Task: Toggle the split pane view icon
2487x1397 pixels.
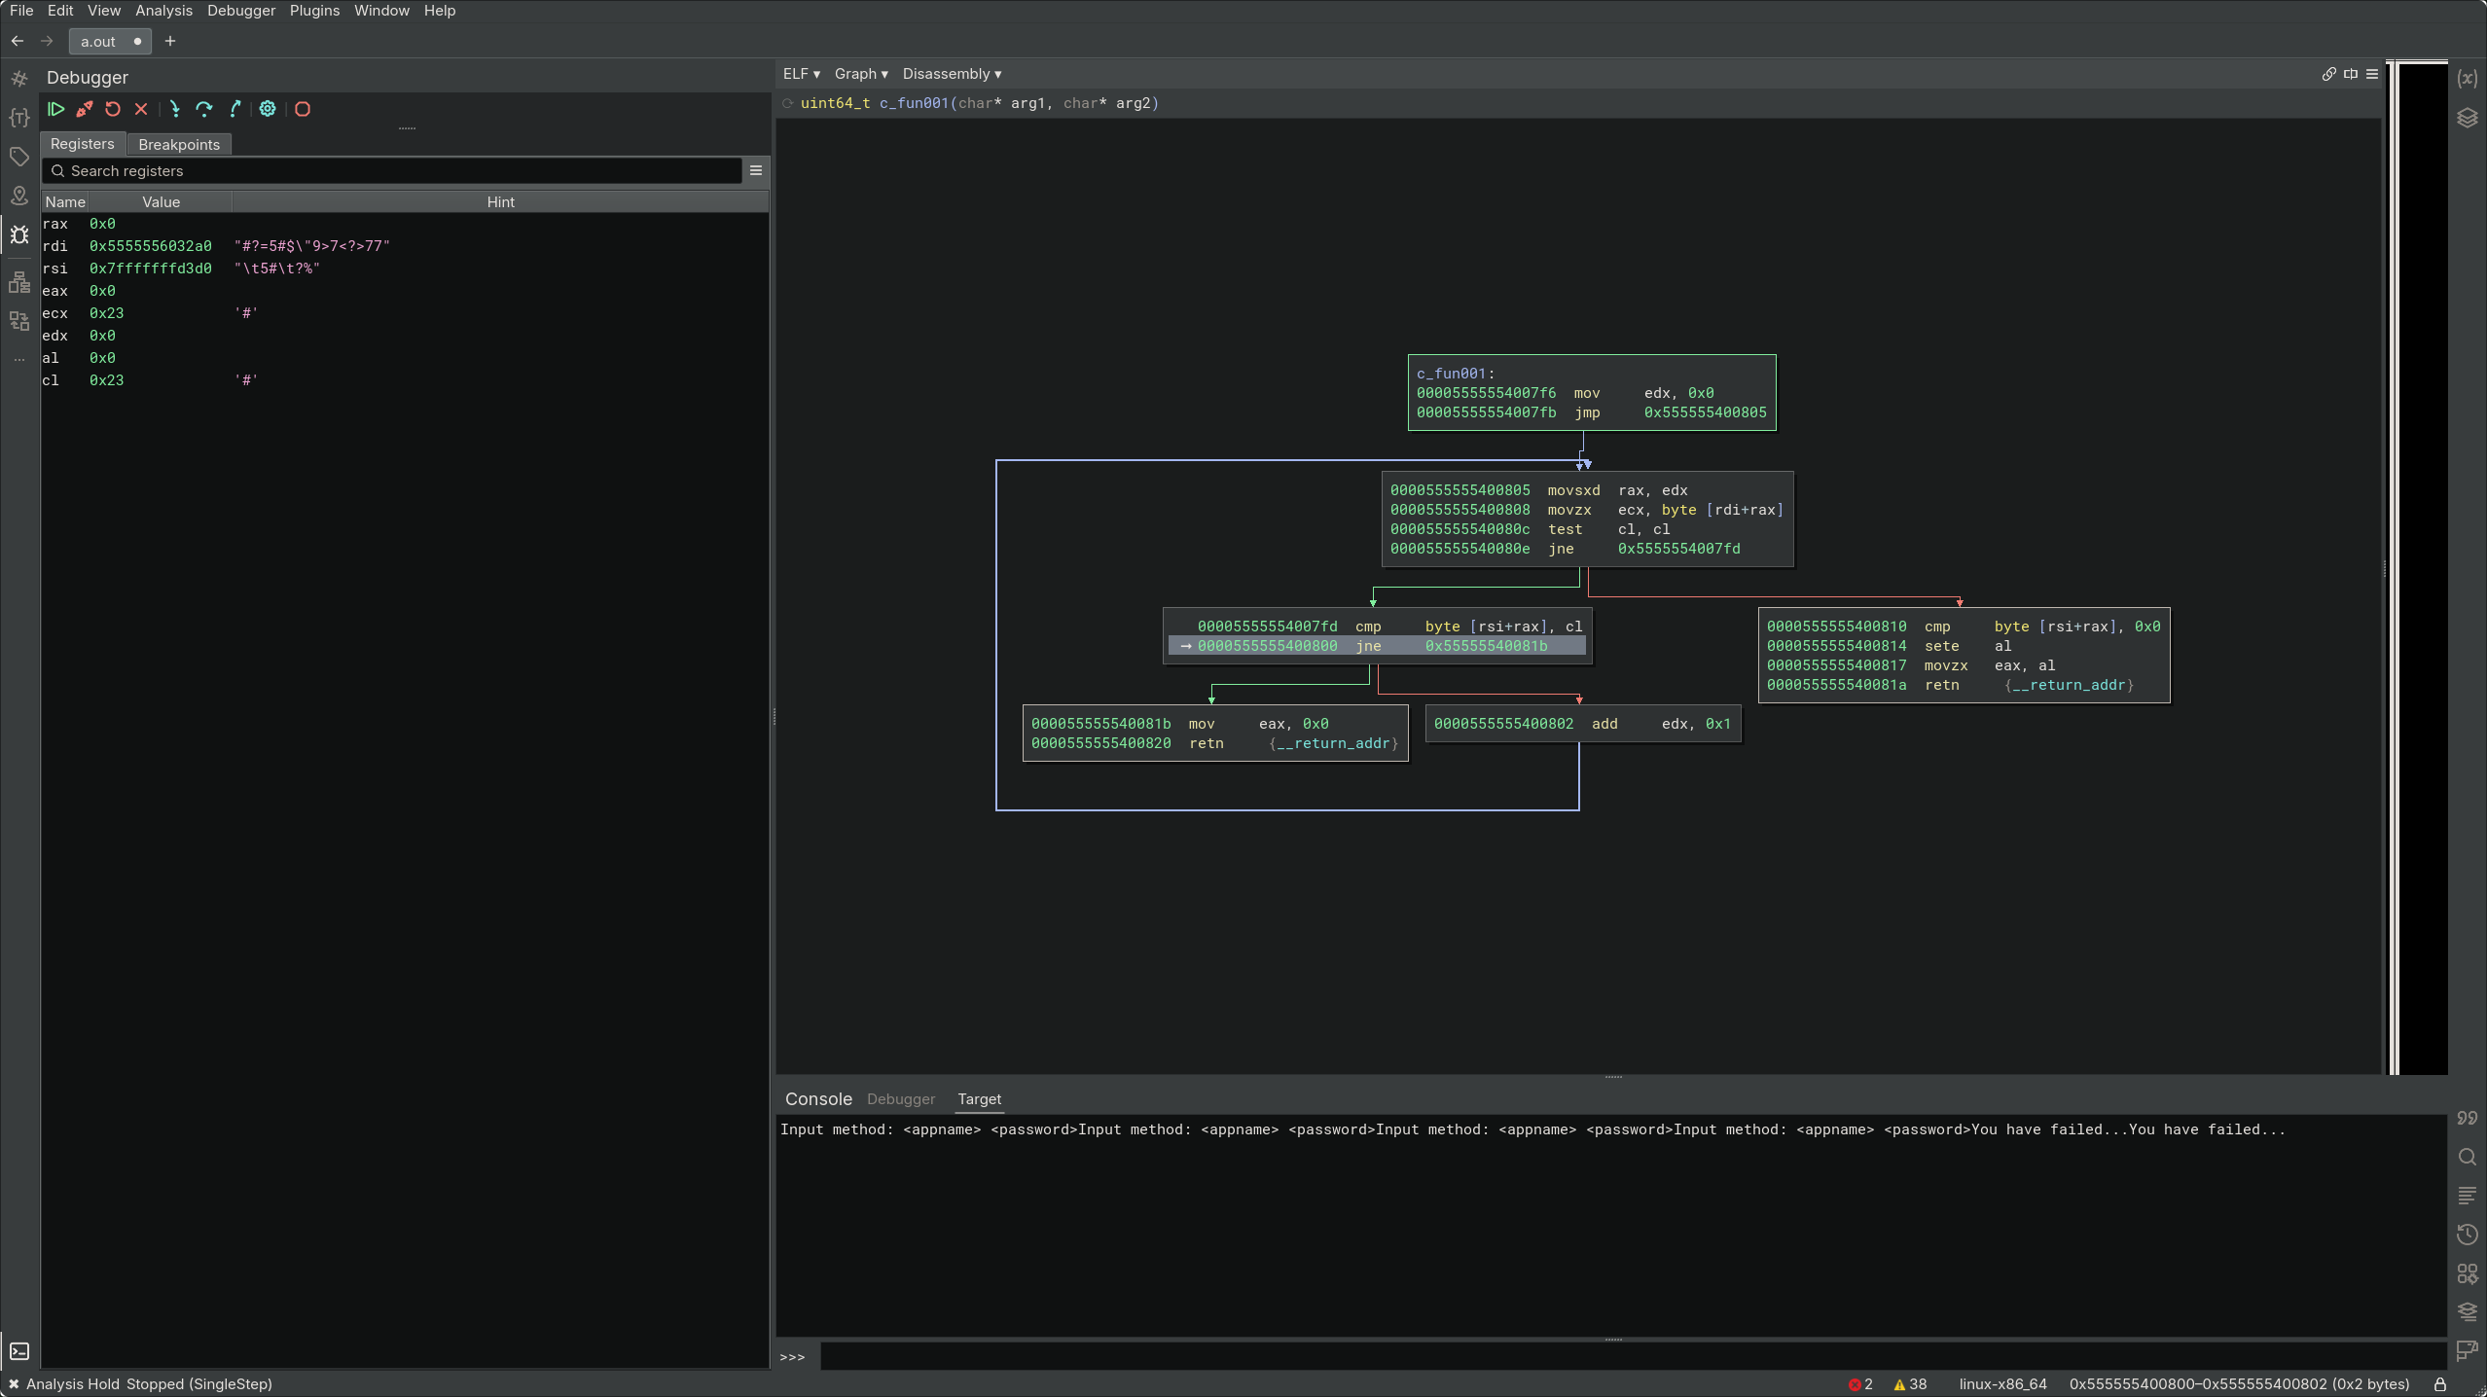Action: pos(2351,74)
